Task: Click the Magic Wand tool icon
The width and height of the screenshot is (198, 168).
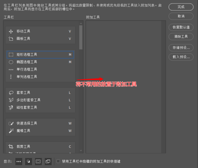Action: pos(11,131)
